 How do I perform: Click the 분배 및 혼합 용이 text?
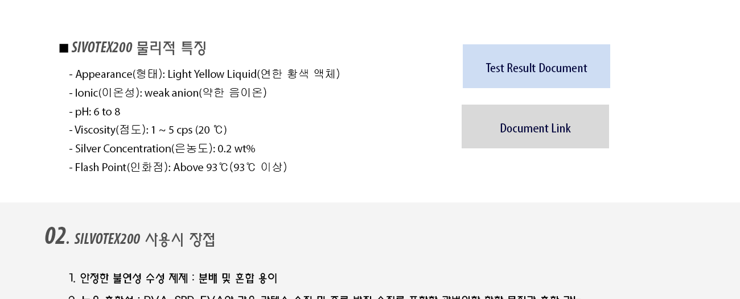pyautogui.click(x=238, y=278)
